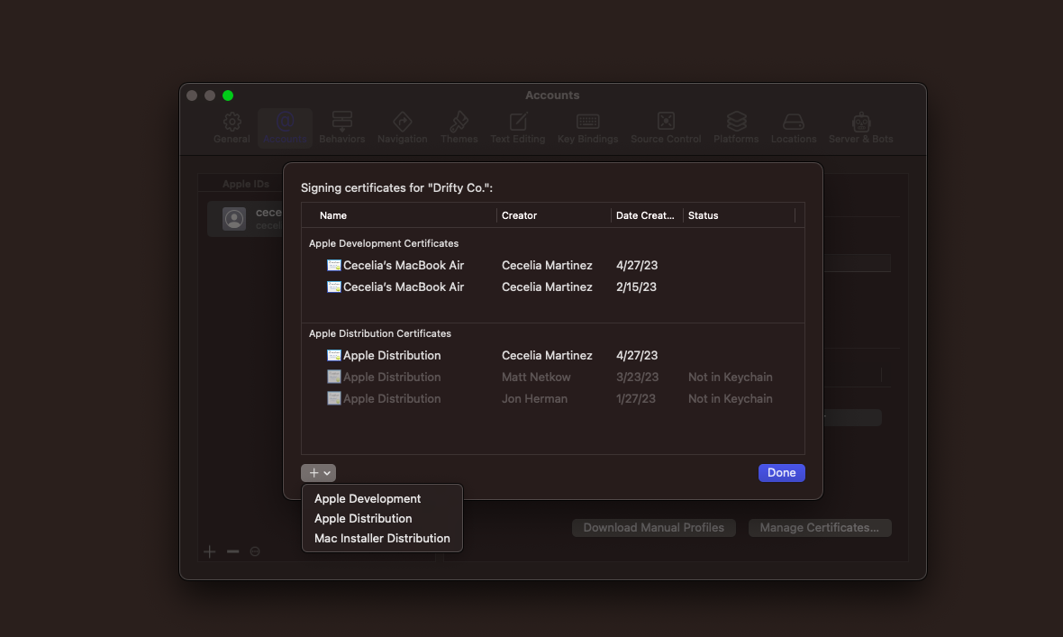Click the Apple IDs list header
Viewport: 1063px width, 637px height.
245,184
